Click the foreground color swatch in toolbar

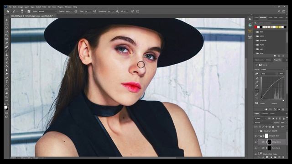coord(6,108)
